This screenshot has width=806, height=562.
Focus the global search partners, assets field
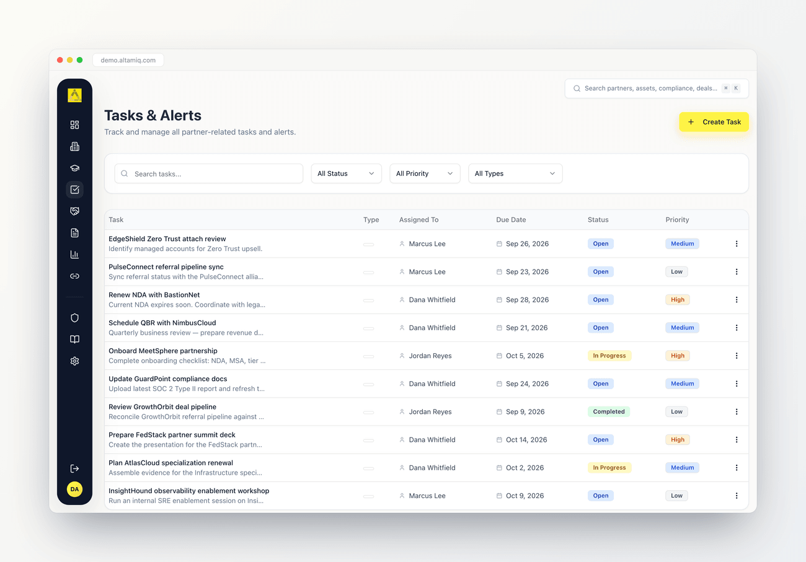[x=657, y=88]
